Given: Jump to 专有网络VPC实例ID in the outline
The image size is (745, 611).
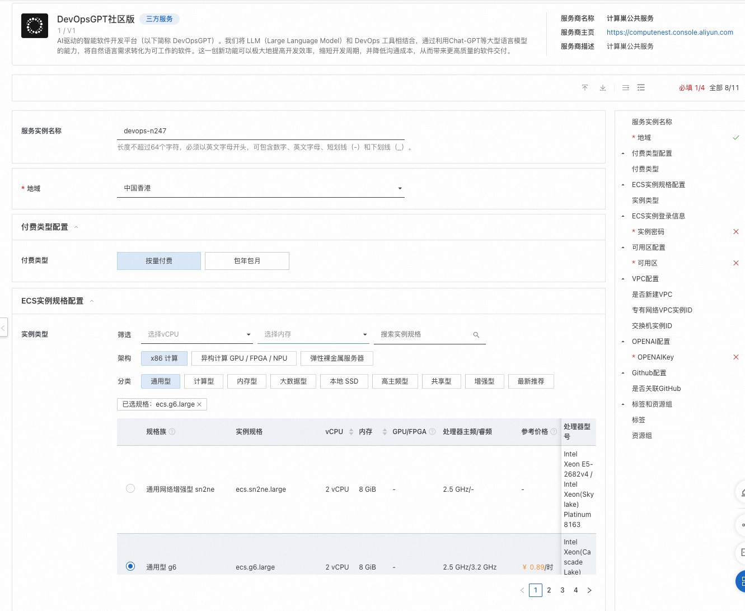Looking at the screenshot, I should coord(662,310).
